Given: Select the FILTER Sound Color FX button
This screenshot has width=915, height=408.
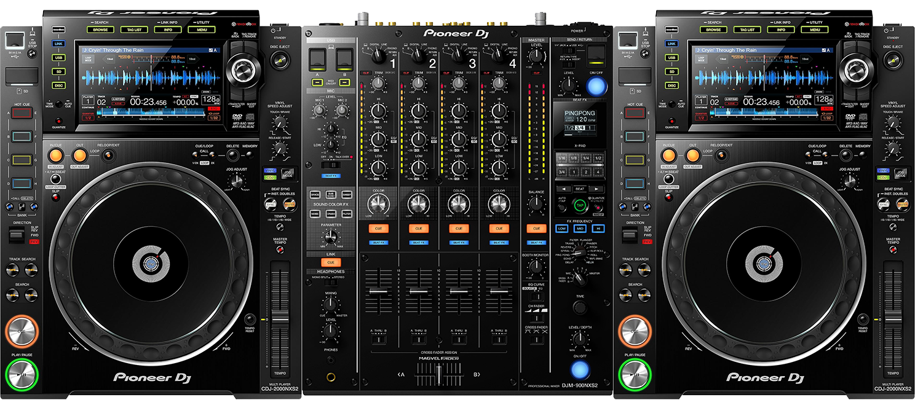Looking at the screenshot, I should [347, 213].
